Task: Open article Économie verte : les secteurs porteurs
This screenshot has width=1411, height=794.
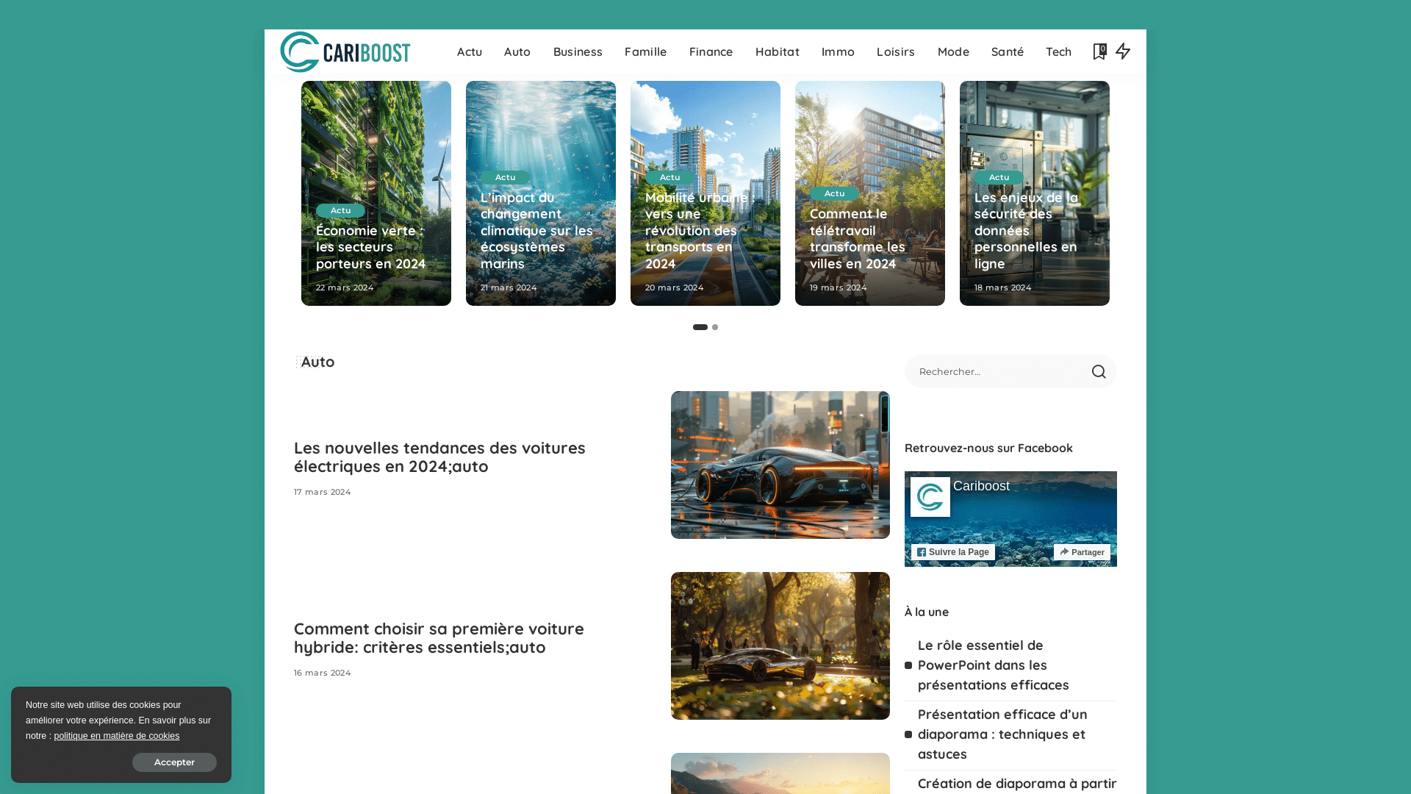Action: click(371, 247)
